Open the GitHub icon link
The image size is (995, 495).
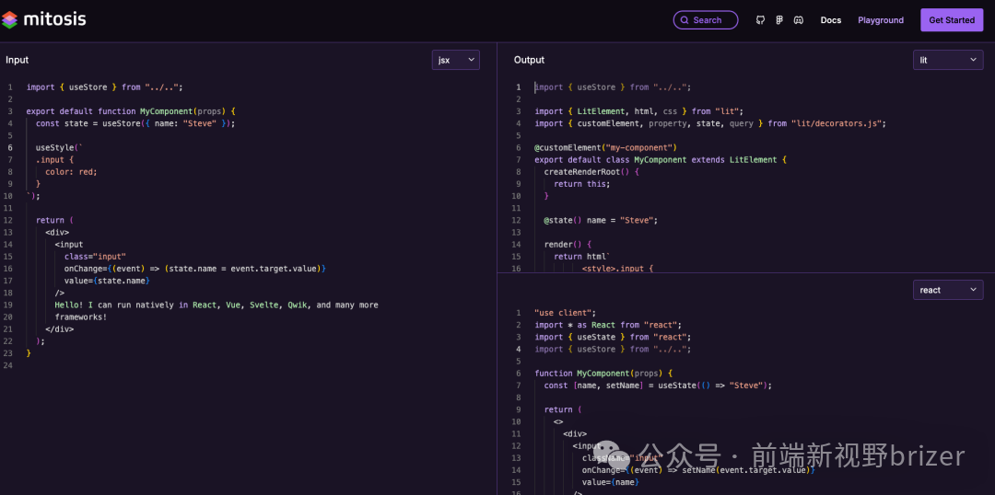coord(760,20)
